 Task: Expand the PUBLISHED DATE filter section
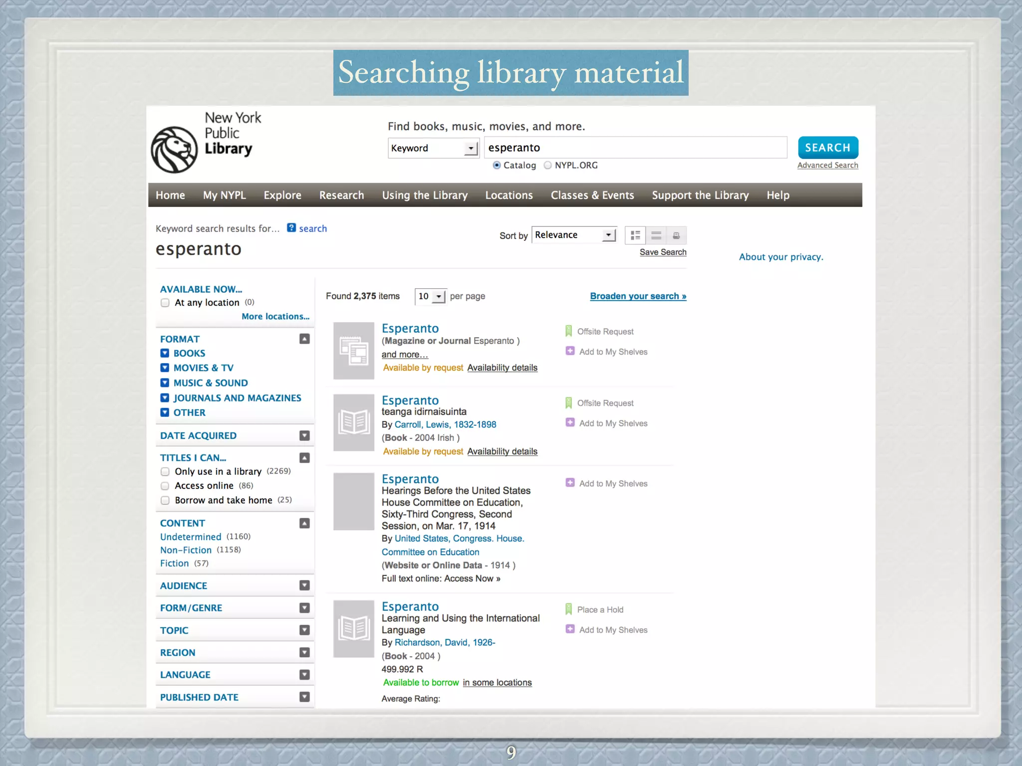[x=304, y=697]
